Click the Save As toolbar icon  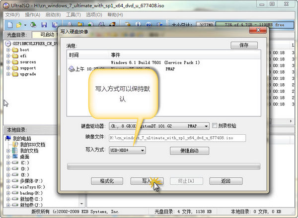(x=55, y=25)
